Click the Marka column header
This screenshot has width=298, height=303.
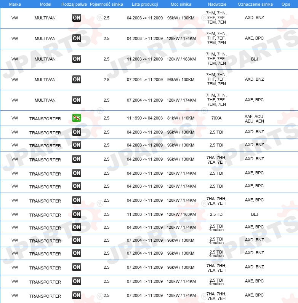click(15, 4)
